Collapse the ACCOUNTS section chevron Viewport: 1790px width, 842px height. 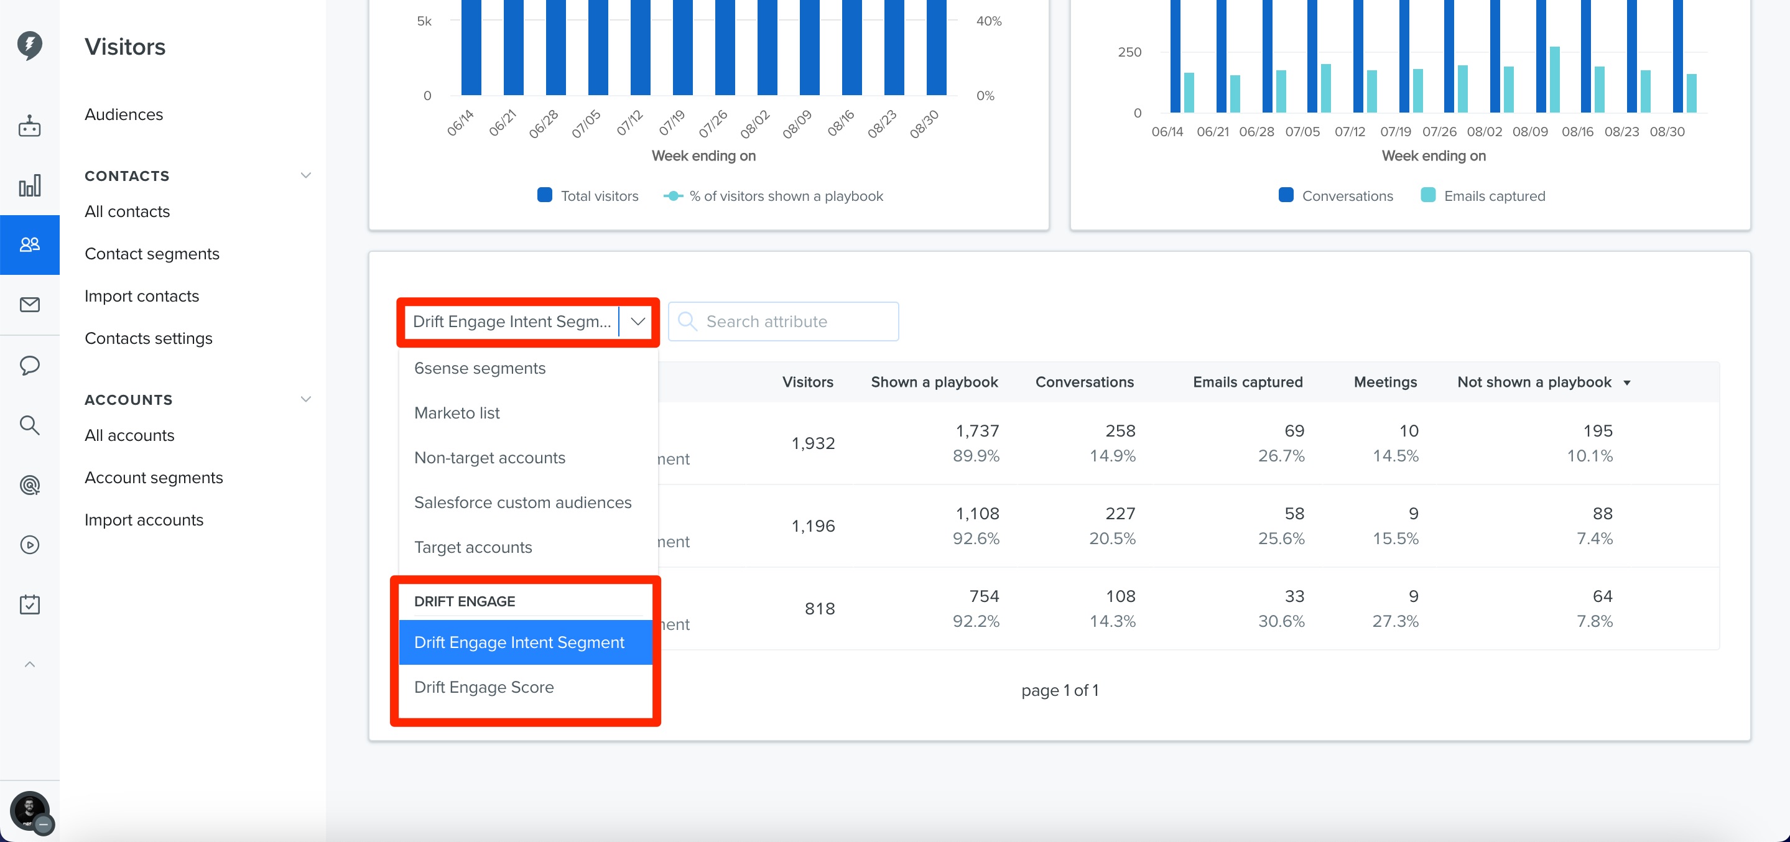point(305,399)
